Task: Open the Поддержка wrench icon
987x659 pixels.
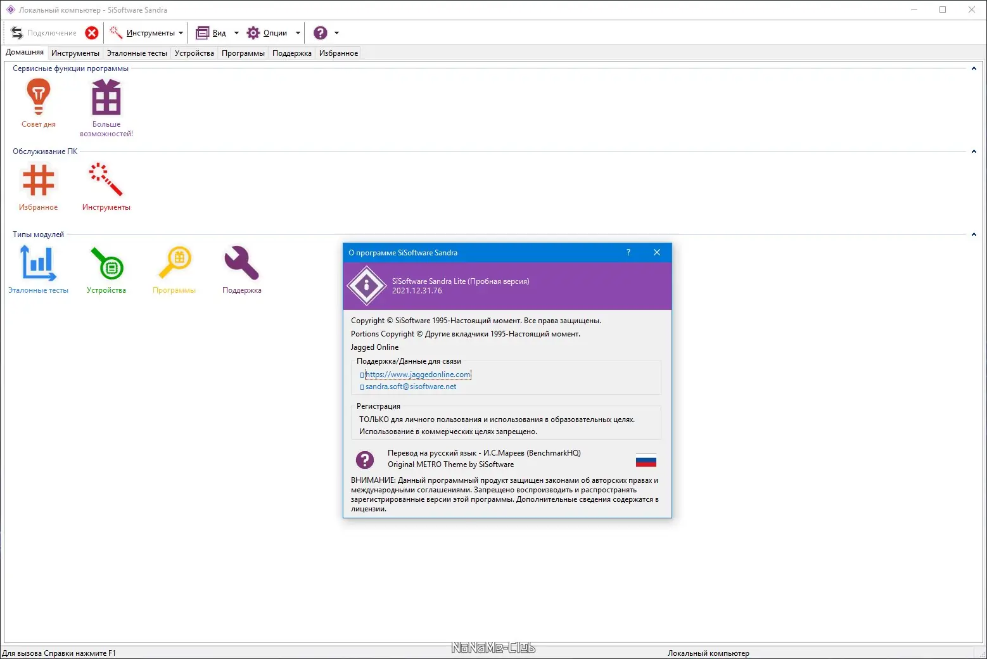Action: (241, 263)
